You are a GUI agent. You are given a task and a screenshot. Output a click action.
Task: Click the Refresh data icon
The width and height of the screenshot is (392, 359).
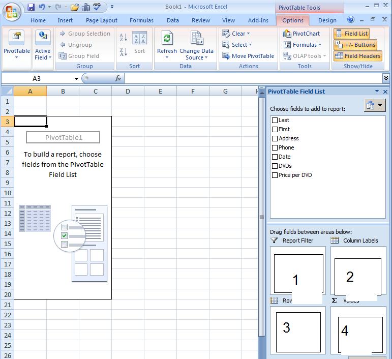(x=167, y=39)
